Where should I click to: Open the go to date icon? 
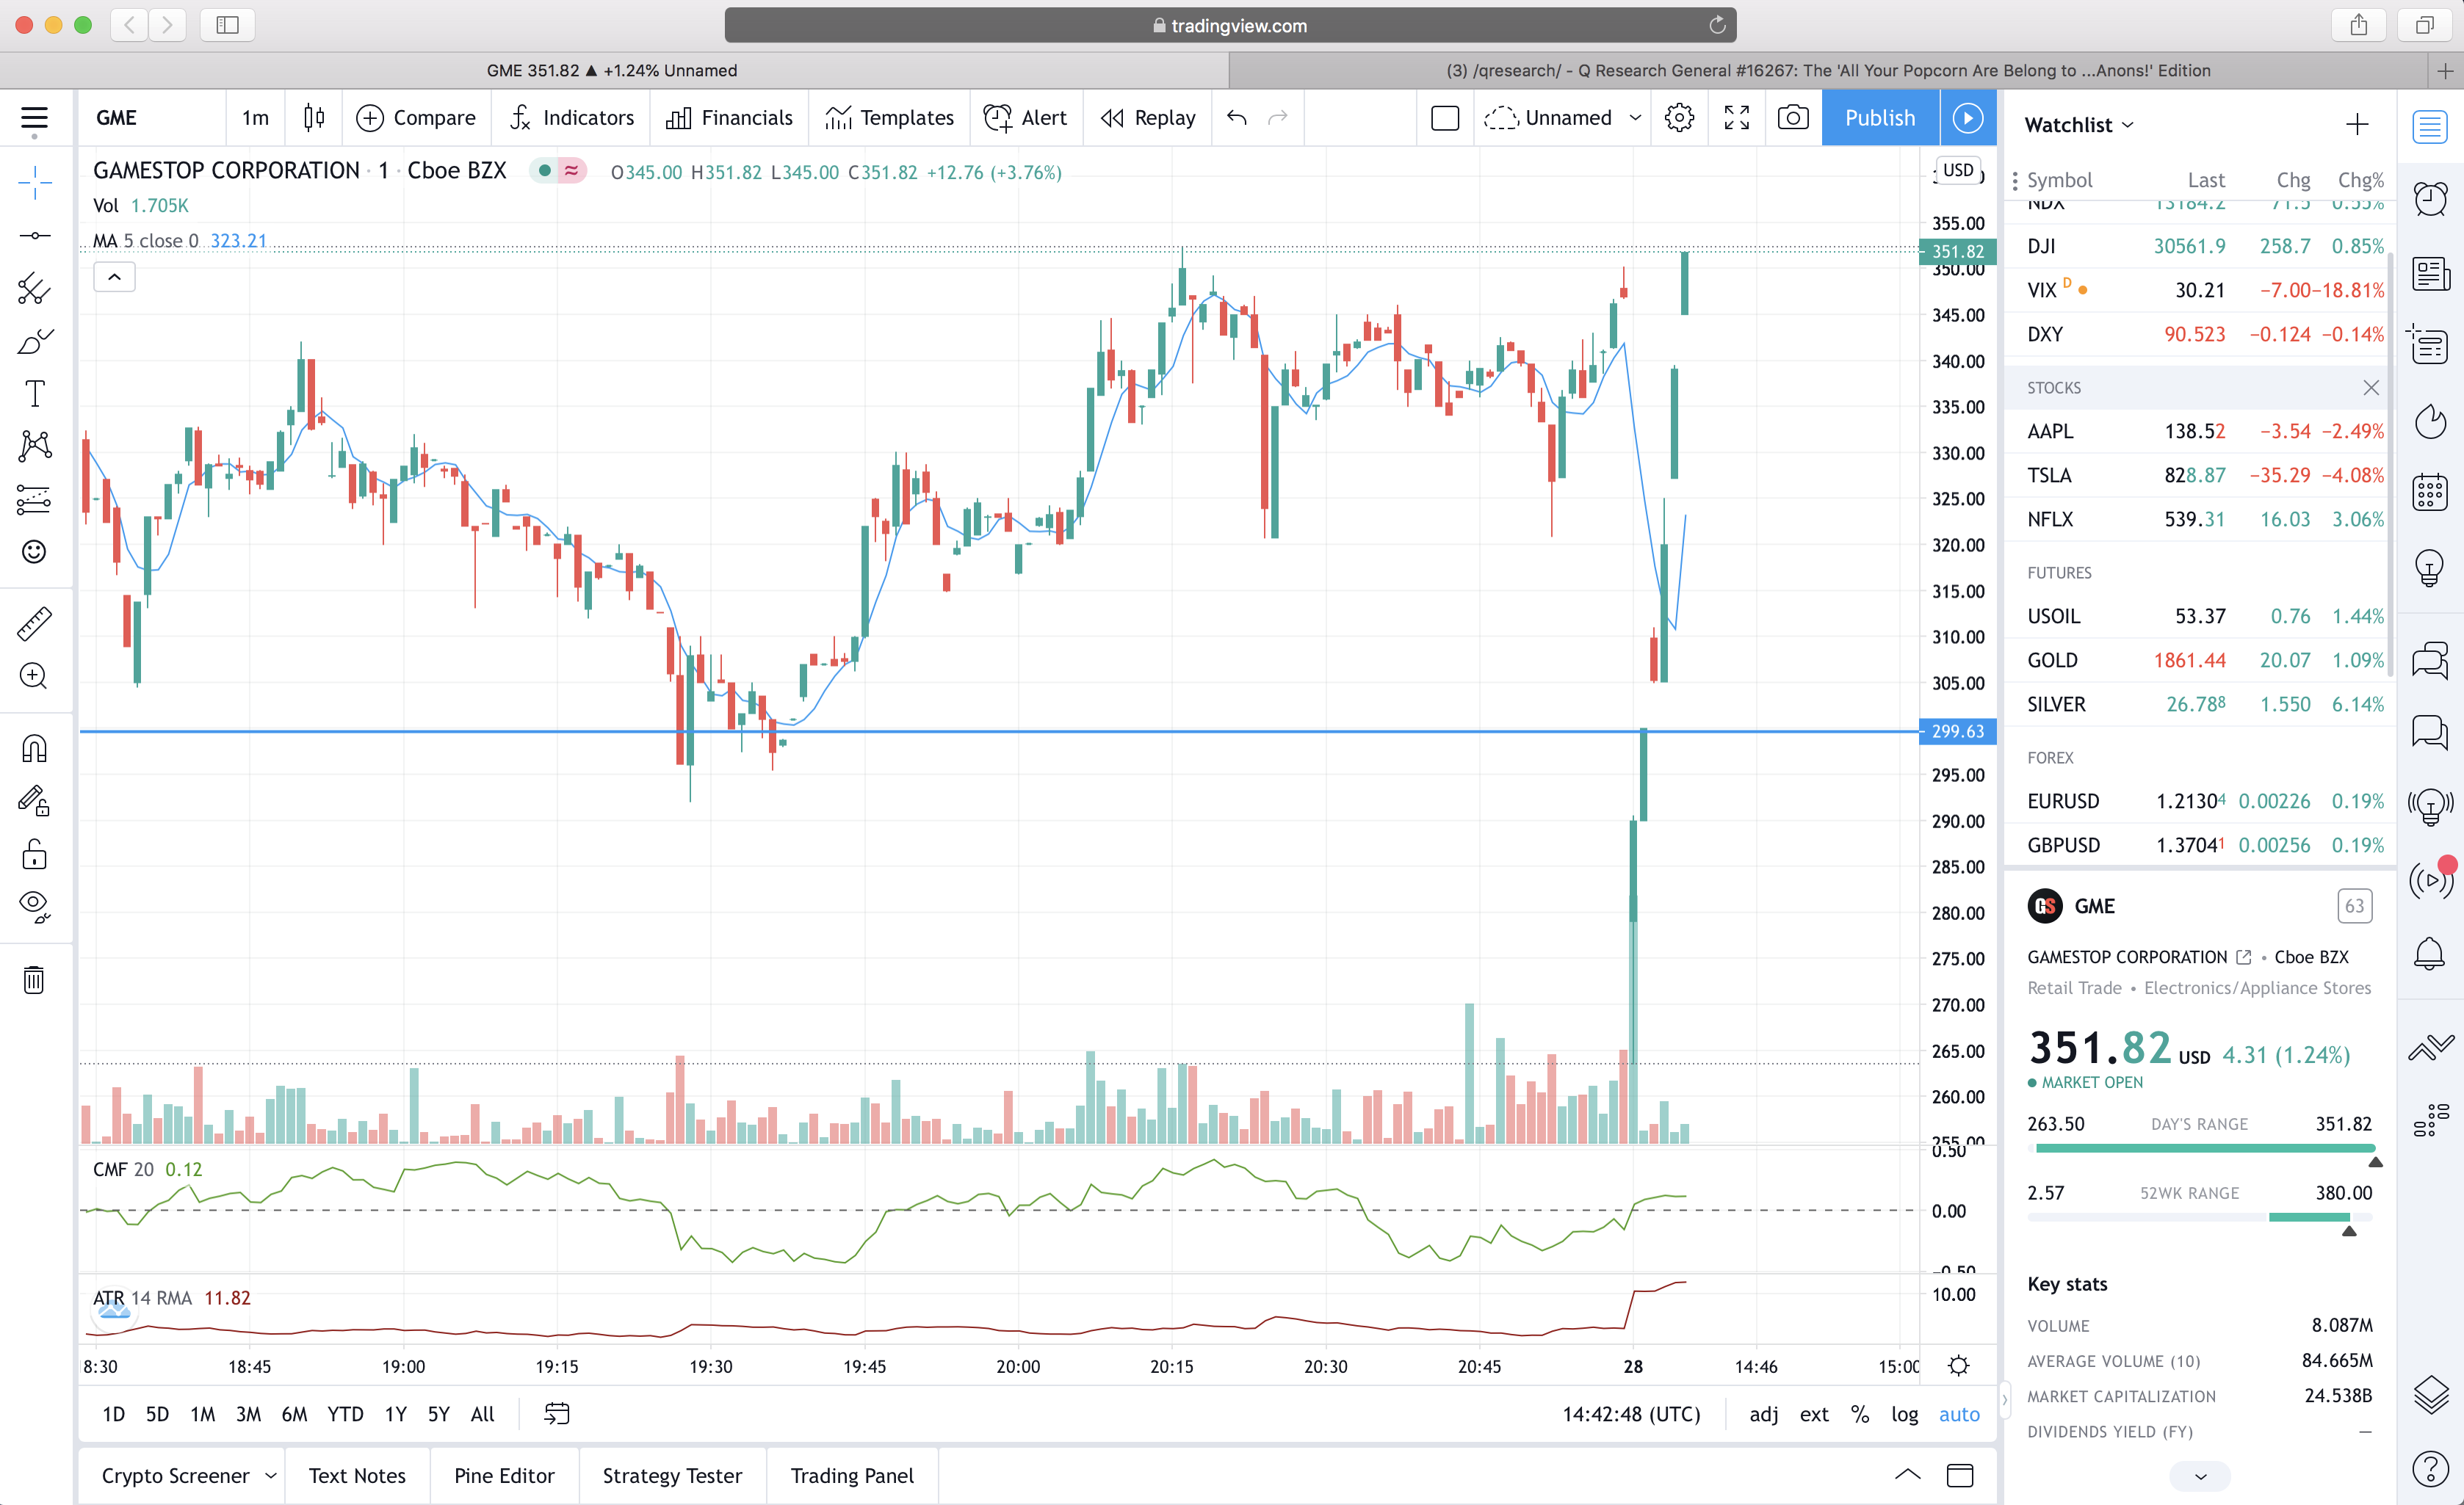556,1414
